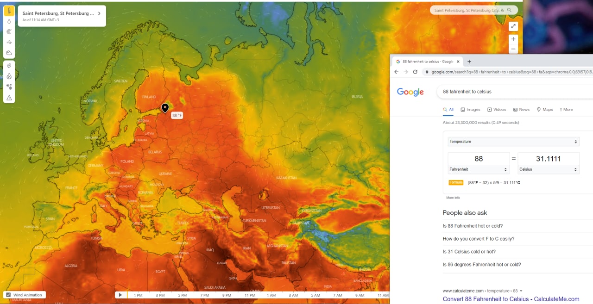Select the winter snowflake layer icon

pos(9,87)
